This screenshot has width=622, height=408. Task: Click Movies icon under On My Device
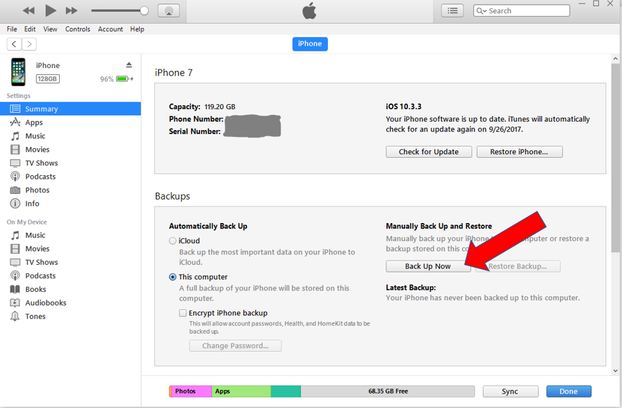point(15,249)
